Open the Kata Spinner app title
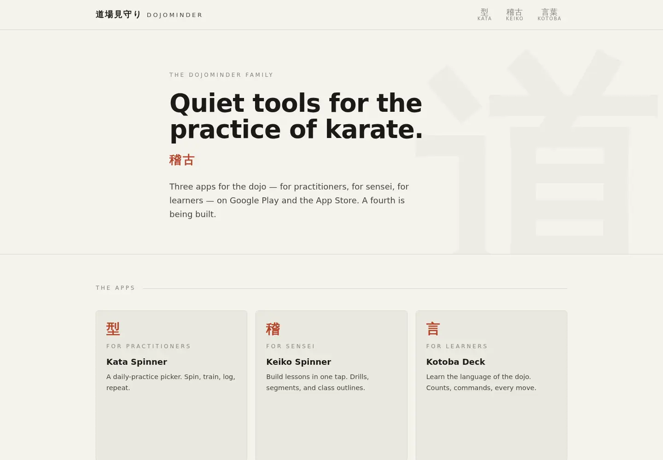This screenshot has width=663, height=460. click(137, 362)
